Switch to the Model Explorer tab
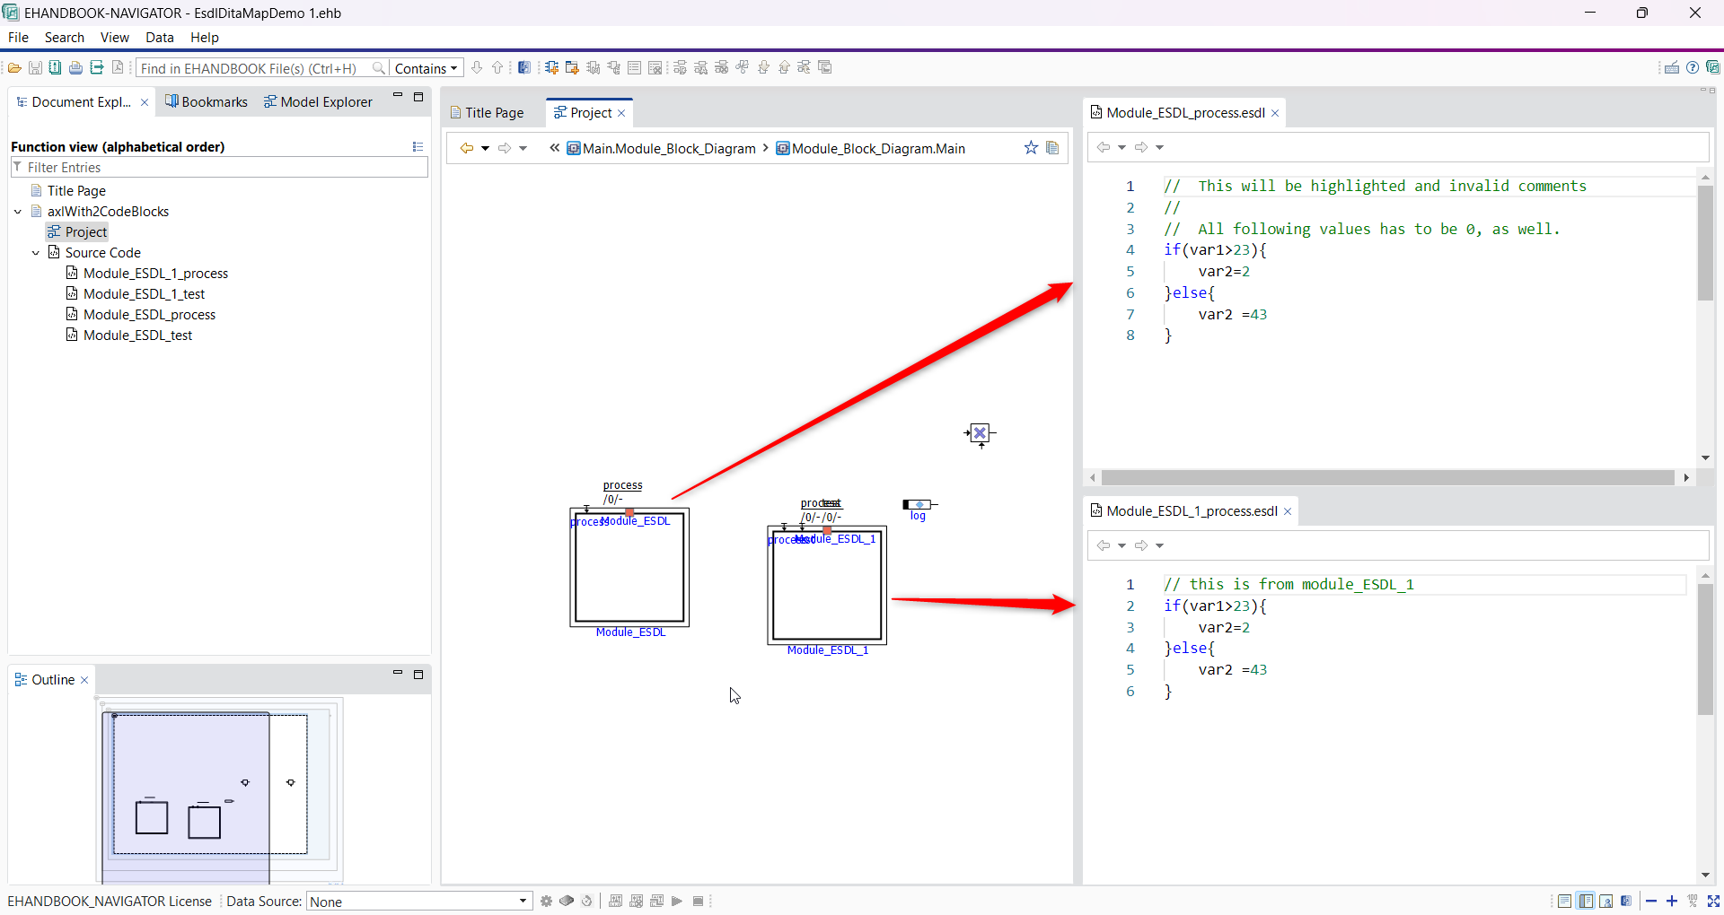Image resolution: width=1724 pixels, height=915 pixels. (x=318, y=102)
